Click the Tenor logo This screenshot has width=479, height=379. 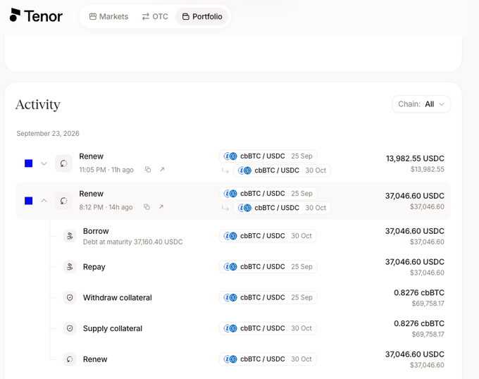[36, 16]
